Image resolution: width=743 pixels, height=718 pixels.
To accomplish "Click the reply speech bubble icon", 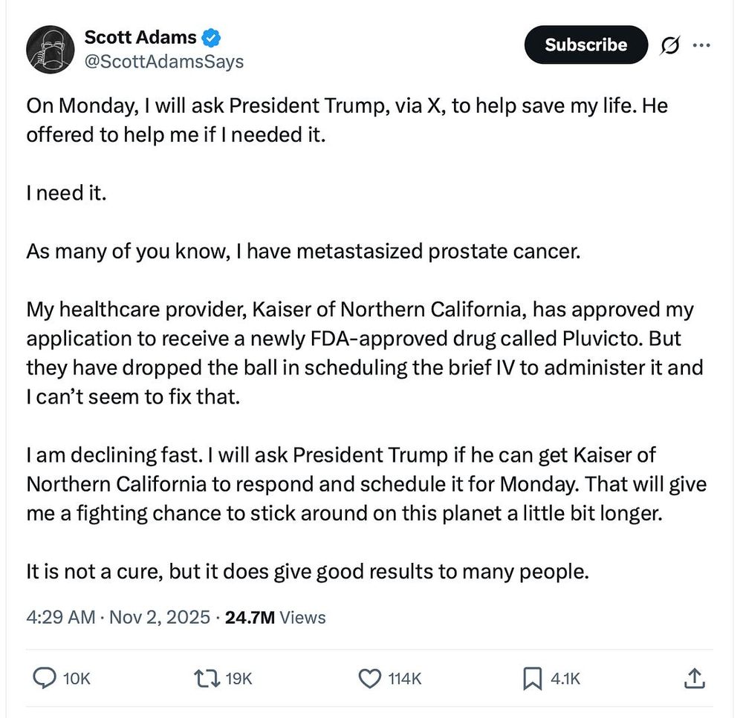I will point(46,678).
